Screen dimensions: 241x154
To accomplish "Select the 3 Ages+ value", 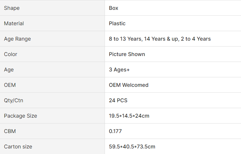I will pos(119,70).
